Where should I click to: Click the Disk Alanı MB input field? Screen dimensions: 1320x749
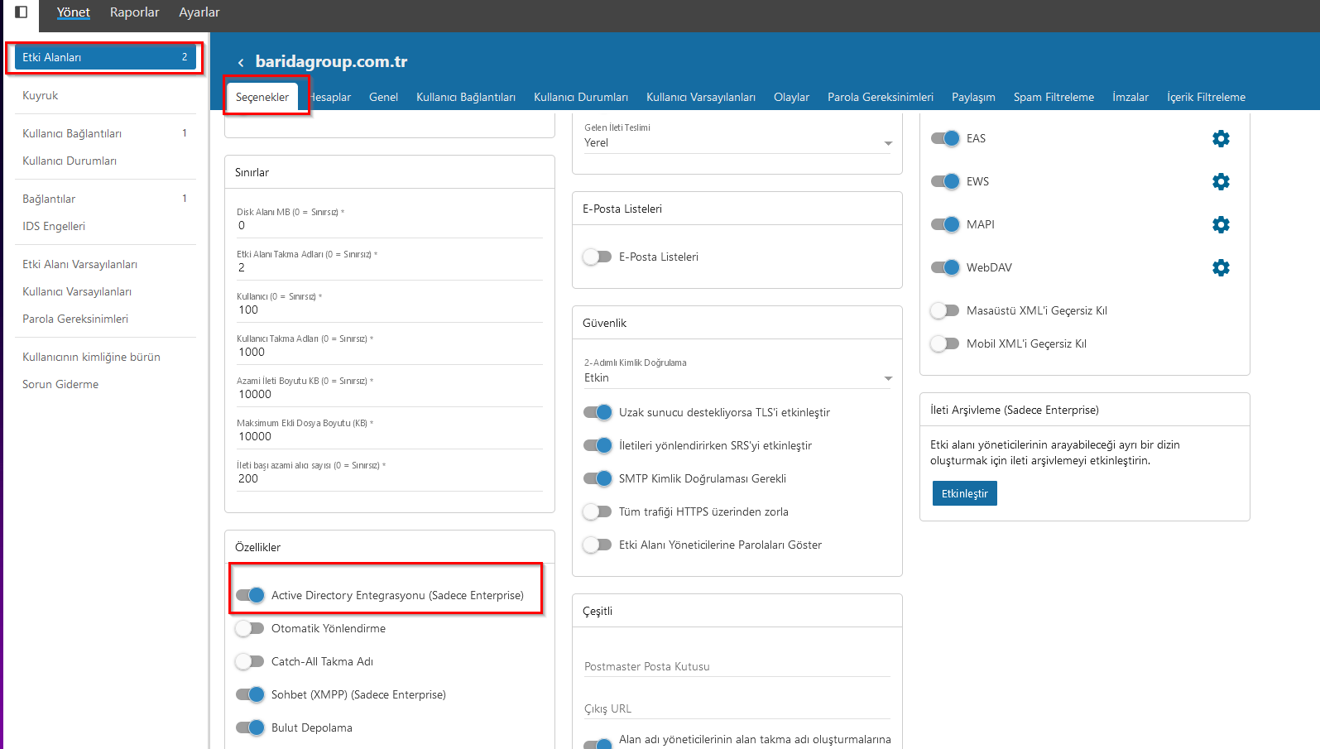[389, 226]
